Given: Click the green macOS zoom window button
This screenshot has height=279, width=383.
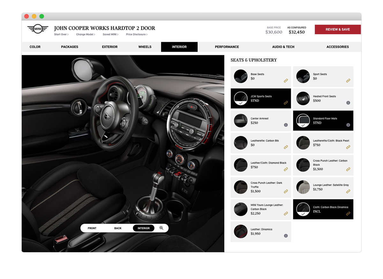Looking at the screenshot, I should click(41, 16).
